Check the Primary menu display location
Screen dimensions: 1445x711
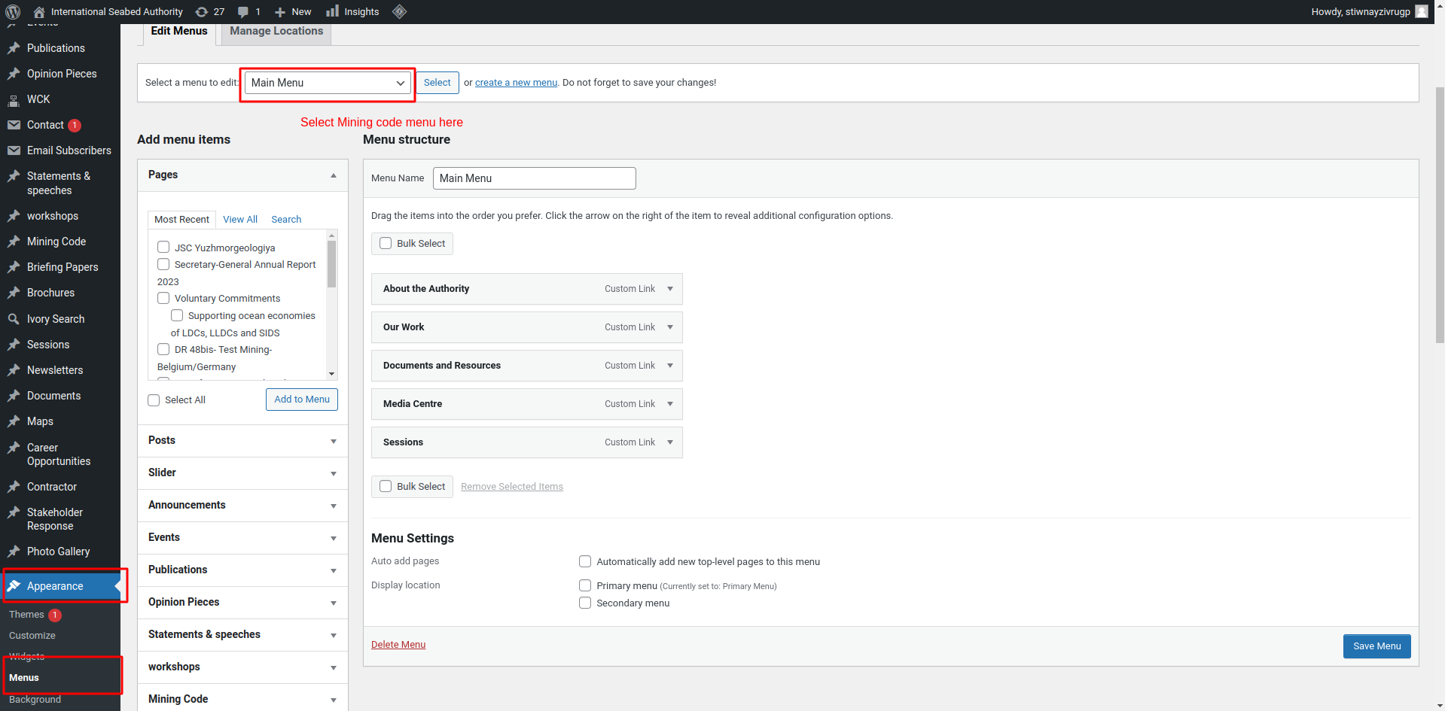(585, 585)
